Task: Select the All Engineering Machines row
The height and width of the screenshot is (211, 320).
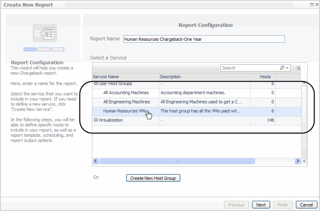Action: click(x=197, y=102)
